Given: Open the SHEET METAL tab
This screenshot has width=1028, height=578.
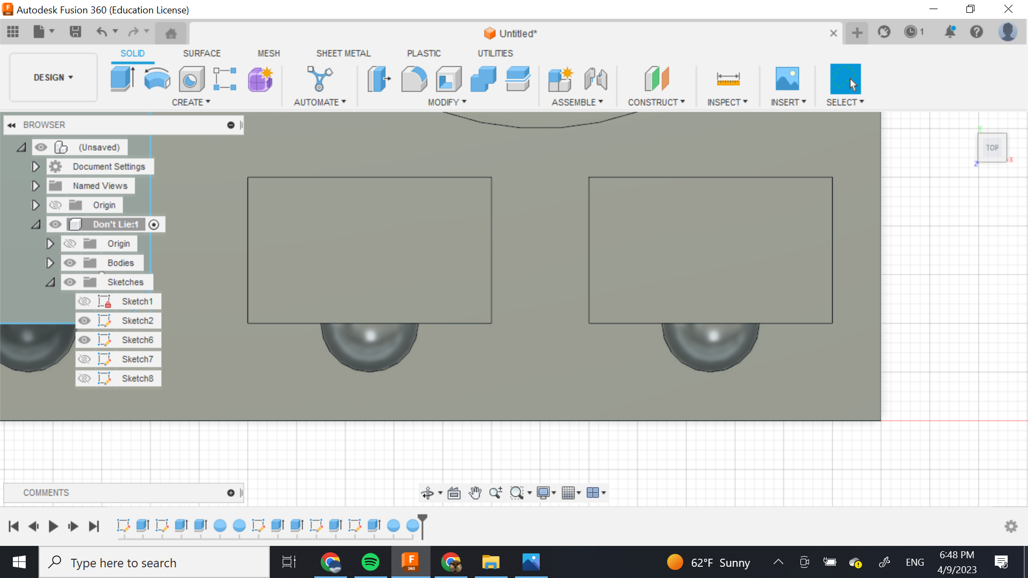Looking at the screenshot, I should point(343,54).
